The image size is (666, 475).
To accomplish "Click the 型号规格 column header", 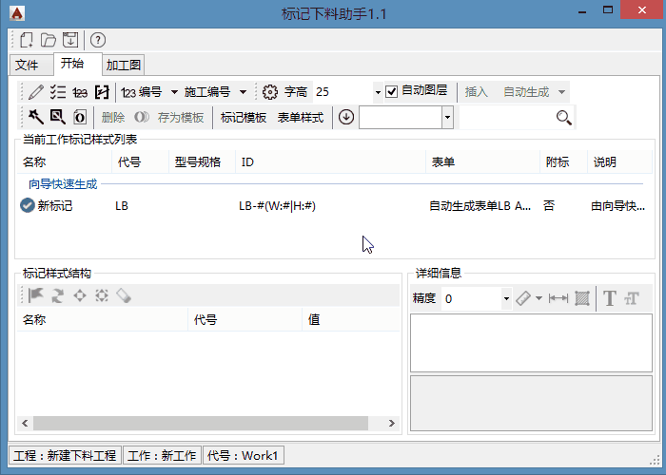I will tap(202, 162).
